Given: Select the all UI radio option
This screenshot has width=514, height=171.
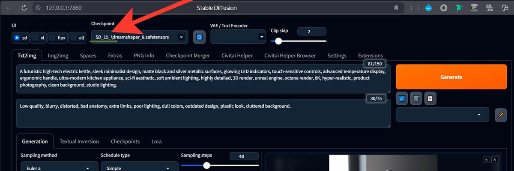Looking at the screenshot, I should (x=78, y=38).
